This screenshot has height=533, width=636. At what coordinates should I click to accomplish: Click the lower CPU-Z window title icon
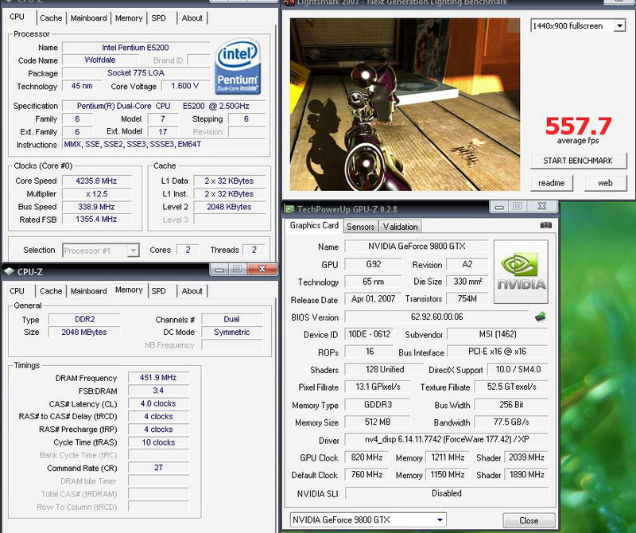10,271
